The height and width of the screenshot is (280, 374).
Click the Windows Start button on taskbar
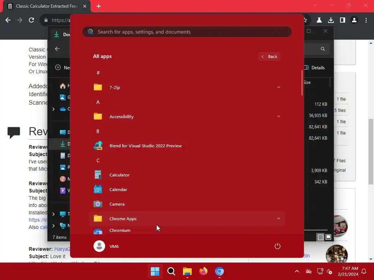click(155, 271)
